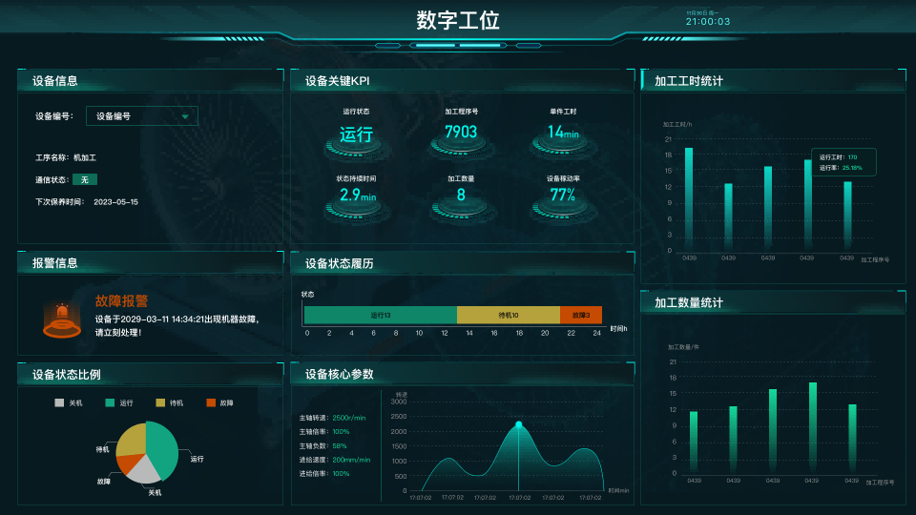916x515 pixels.
Task: Click the 状态持续时间 gauge showing 2.9min
Action: (357, 196)
